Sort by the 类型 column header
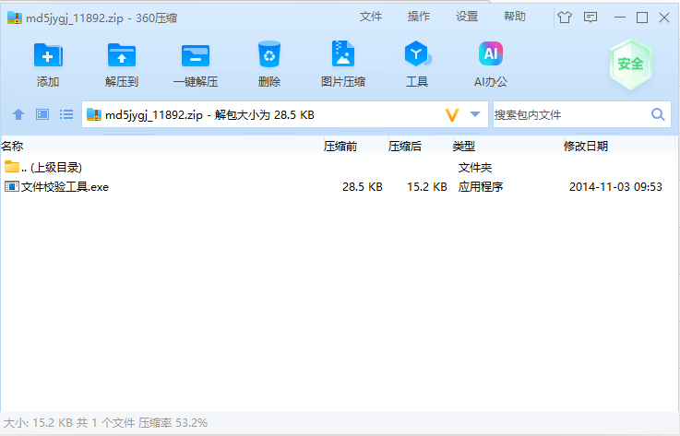 (464, 147)
